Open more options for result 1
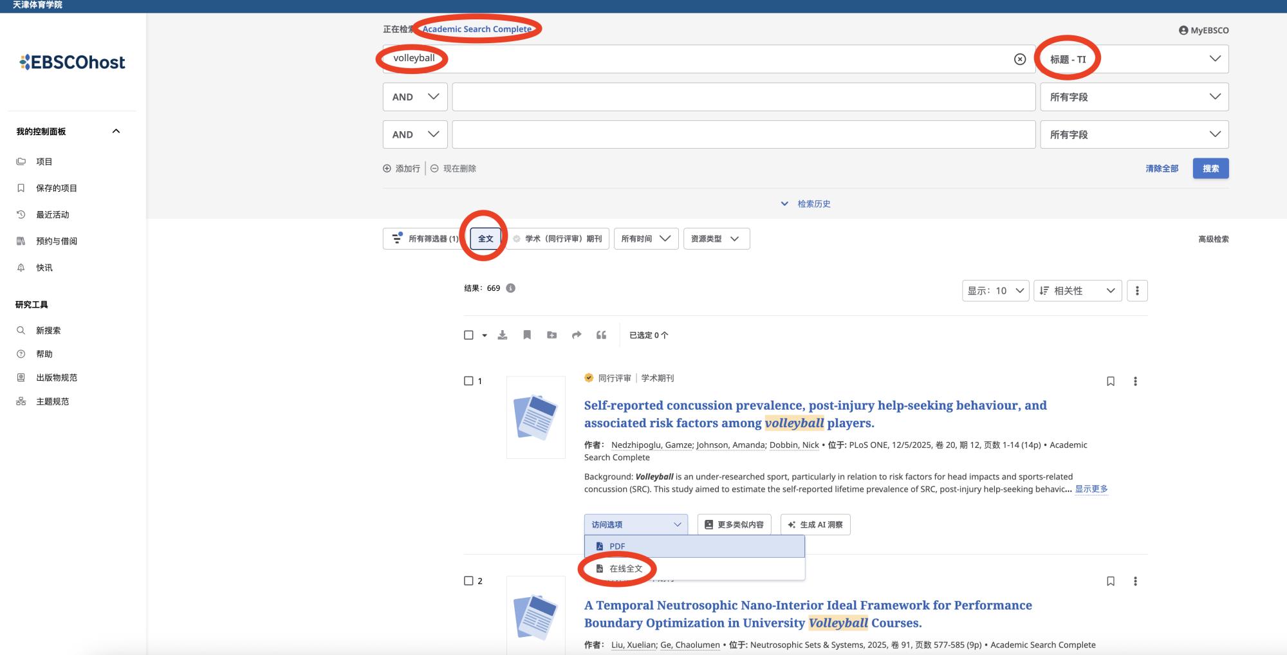1287x655 pixels. [x=1135, y=382]
